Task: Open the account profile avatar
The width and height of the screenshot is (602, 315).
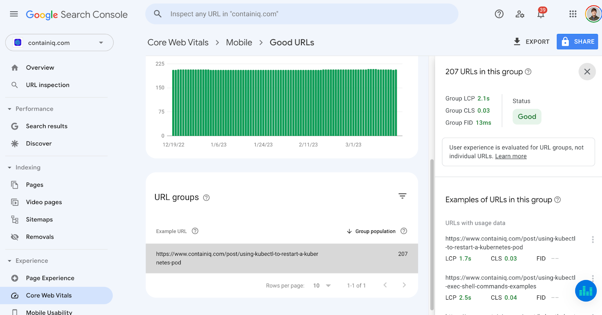Action: 593,14
